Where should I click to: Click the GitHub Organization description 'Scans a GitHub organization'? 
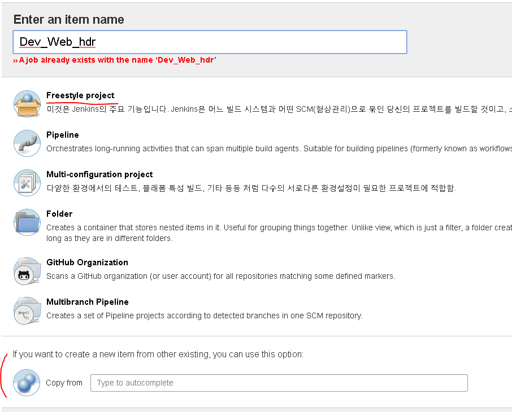[x=221, y=277]
